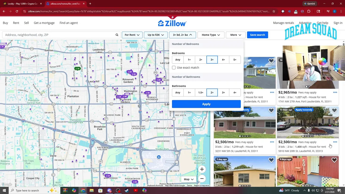
Task: Select 4+ bedrooms option
Action: coord(223,60)
